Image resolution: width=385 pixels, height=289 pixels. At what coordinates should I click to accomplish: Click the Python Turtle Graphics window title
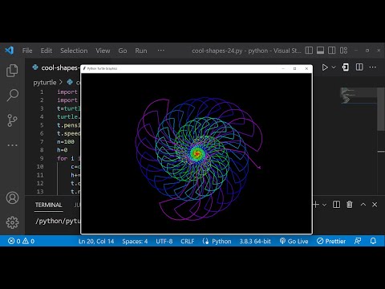click(102, 68)
